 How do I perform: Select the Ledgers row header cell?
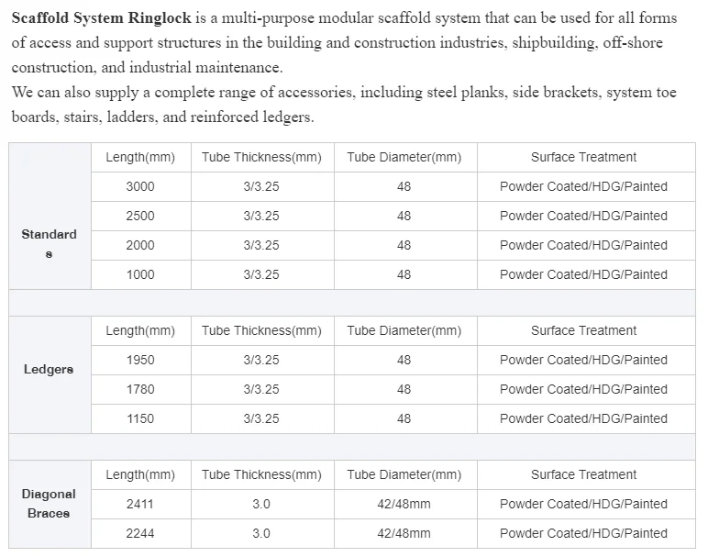point(50,374)
